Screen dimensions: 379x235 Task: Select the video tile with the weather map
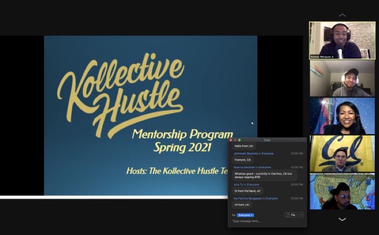pos(342,191)
